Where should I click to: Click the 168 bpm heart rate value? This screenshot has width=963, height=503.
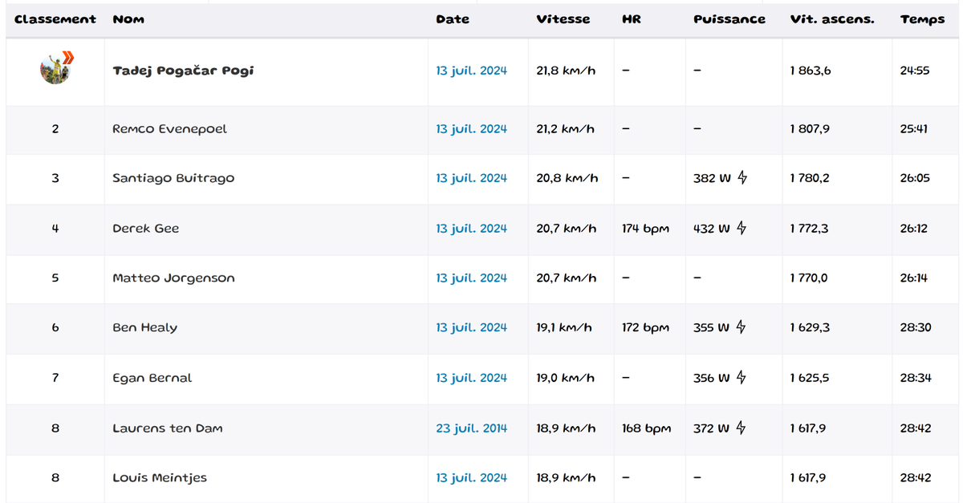tap(646, 428)
